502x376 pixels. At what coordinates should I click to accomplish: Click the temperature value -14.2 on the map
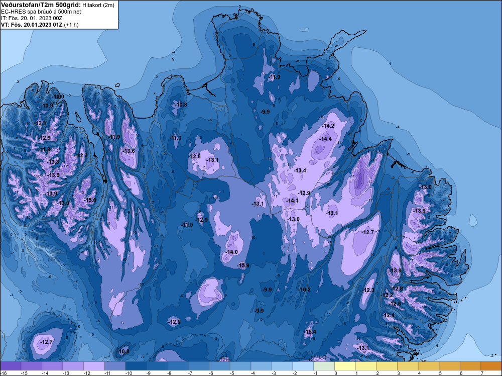[x=328, y=126]
